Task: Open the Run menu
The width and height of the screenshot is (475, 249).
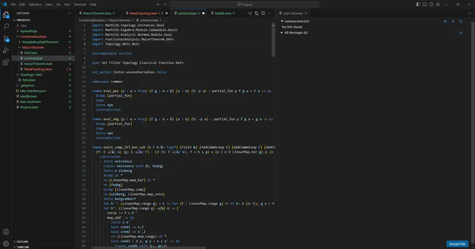Action: coord(67,5)
